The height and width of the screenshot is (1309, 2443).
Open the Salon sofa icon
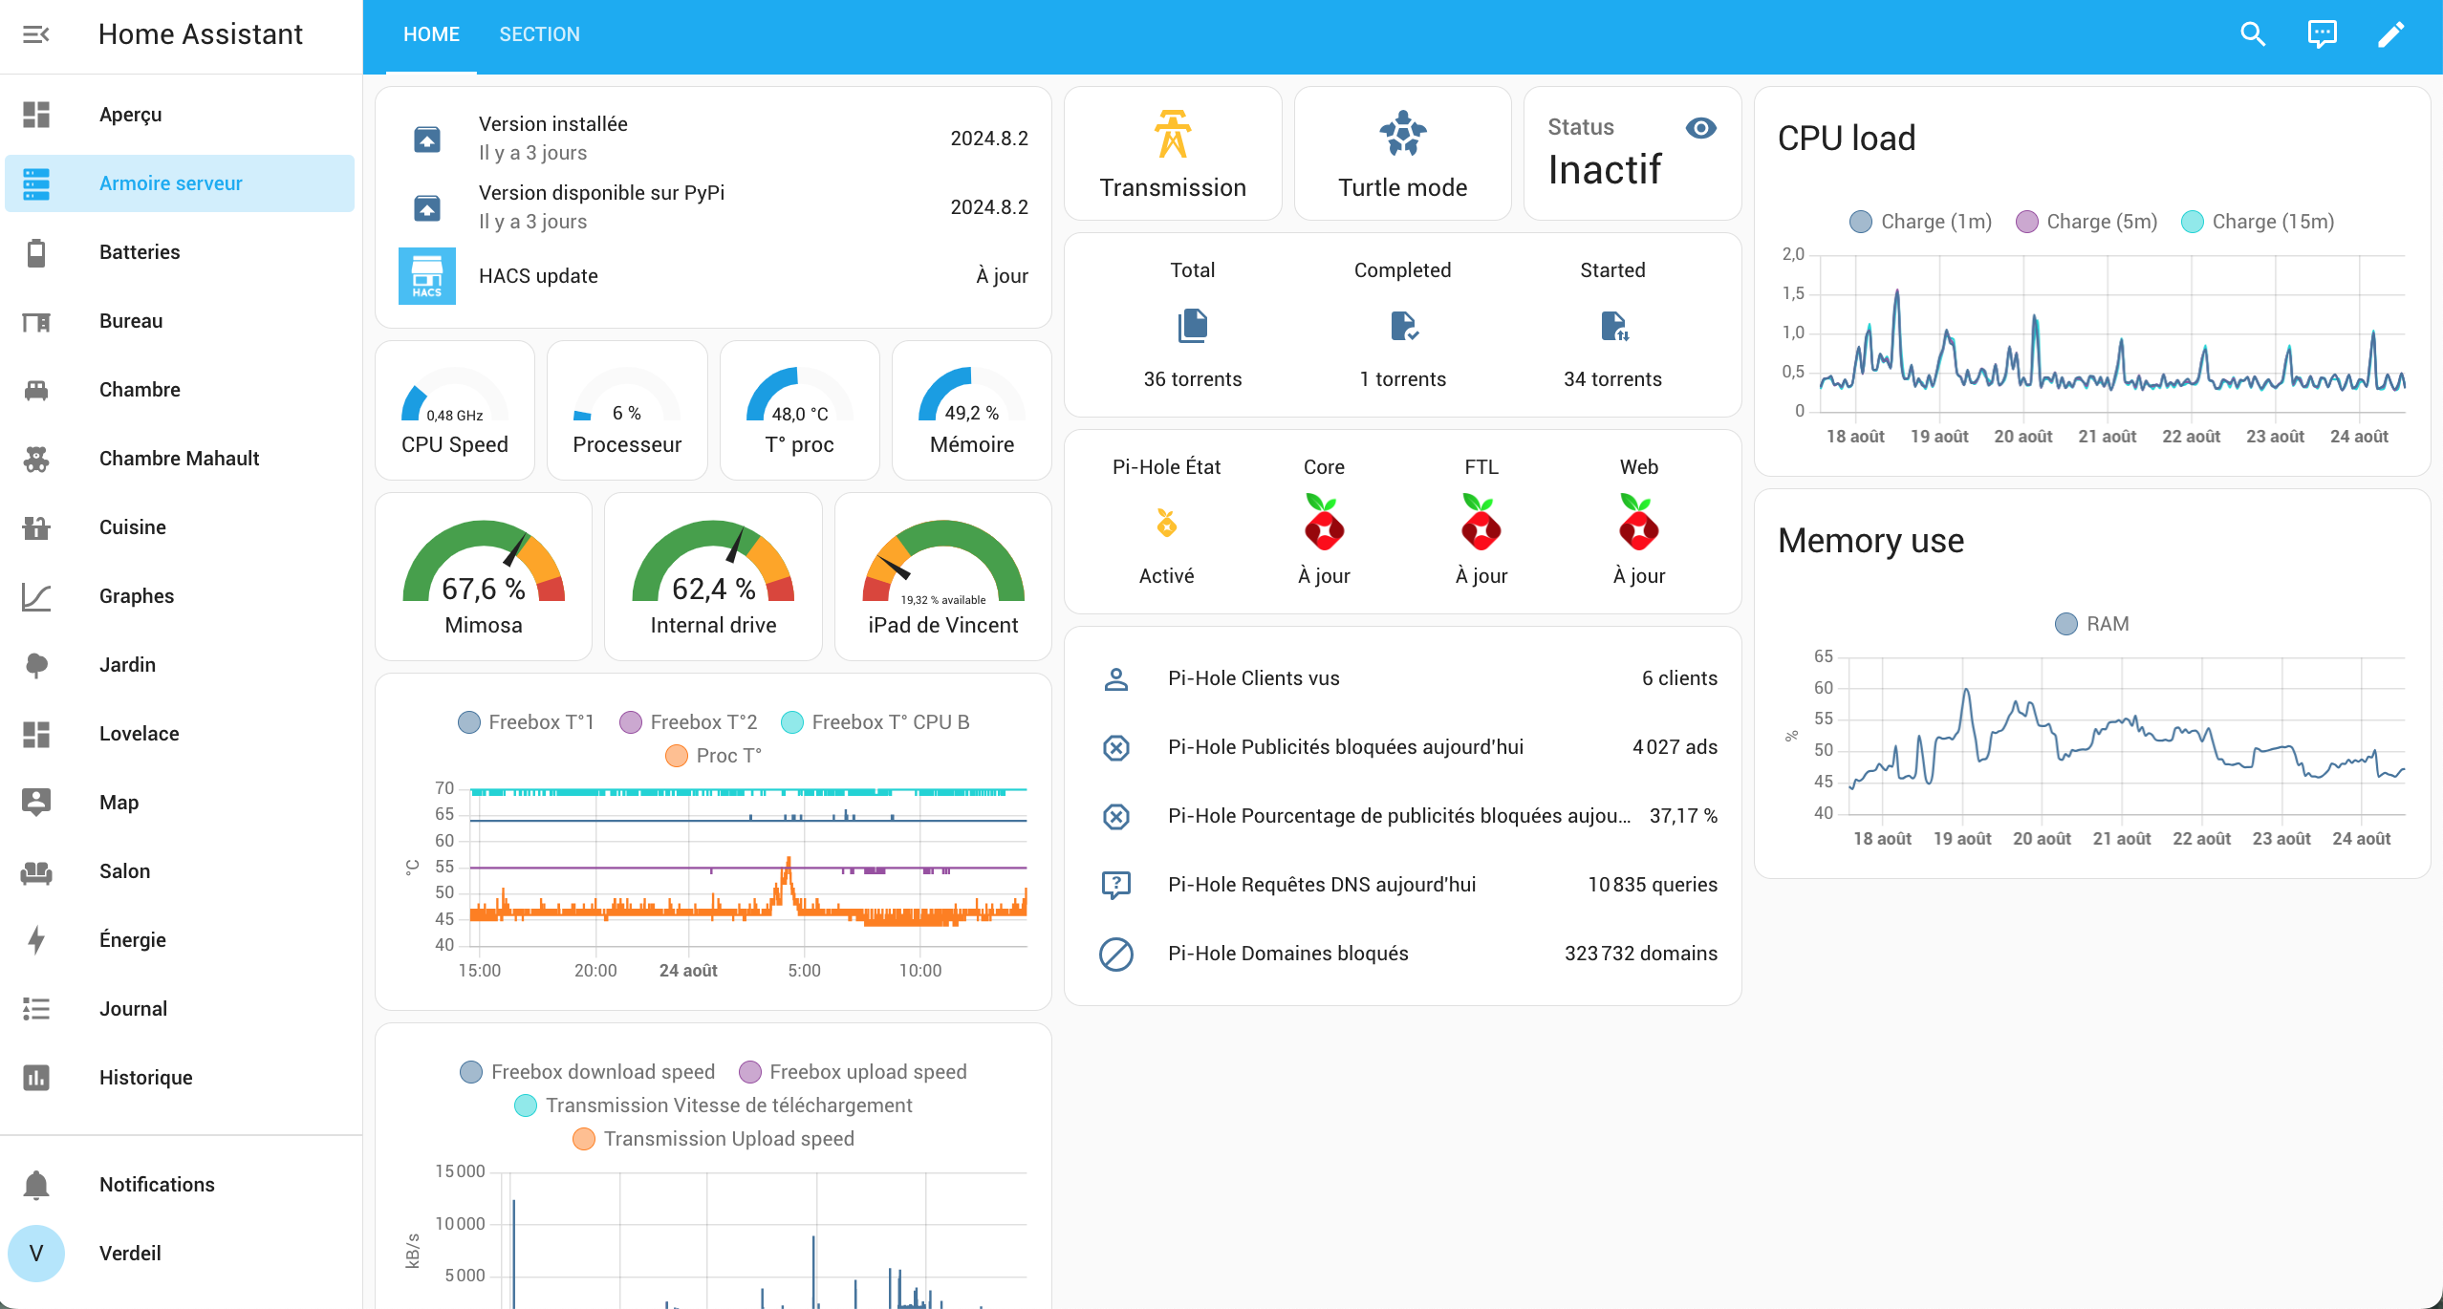tap(36, 871)
